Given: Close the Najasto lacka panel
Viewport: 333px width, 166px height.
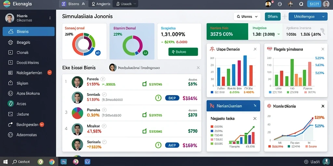Looking at the screenshot, I should tap(255, 119).
